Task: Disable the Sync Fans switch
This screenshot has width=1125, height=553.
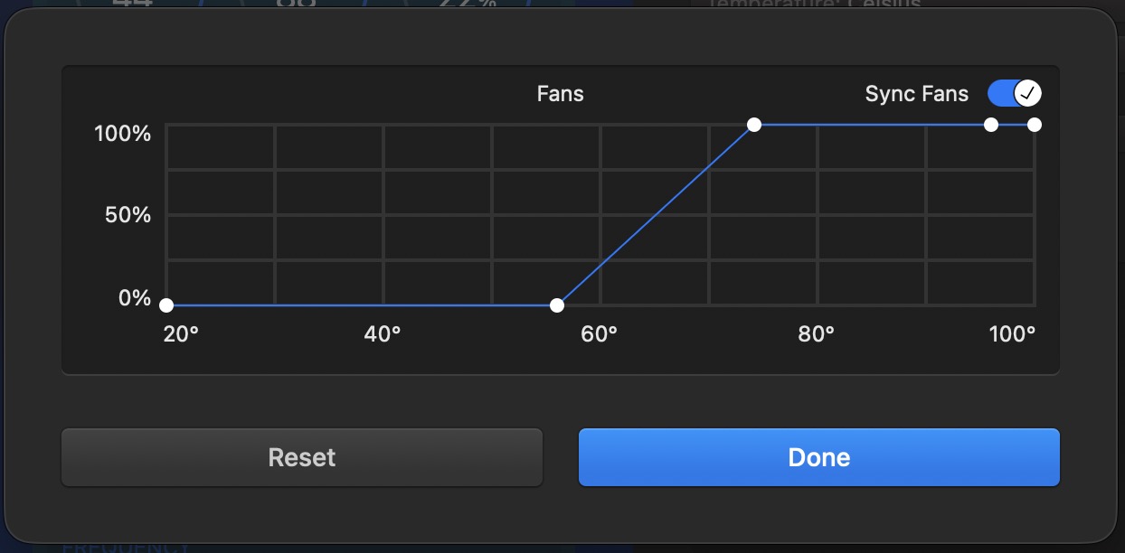Action: point(1015,93)
